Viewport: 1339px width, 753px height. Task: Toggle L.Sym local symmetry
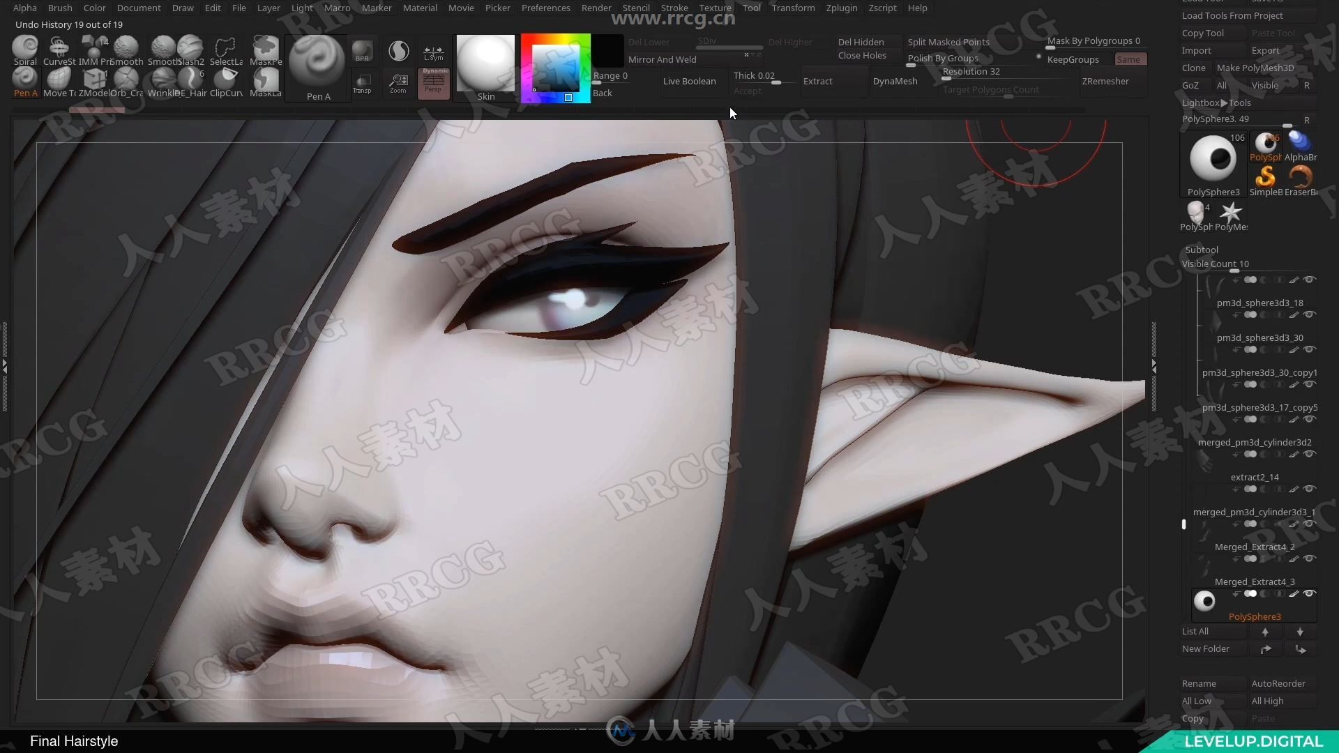point(433,52)
